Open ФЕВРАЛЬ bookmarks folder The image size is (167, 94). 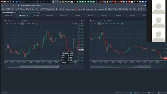[60, 9]
